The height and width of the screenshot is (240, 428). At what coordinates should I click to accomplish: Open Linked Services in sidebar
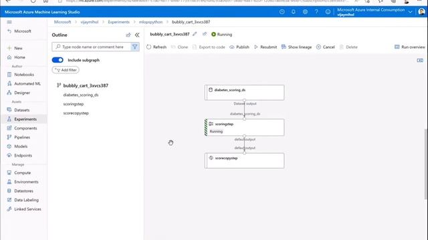pos(24,209)
